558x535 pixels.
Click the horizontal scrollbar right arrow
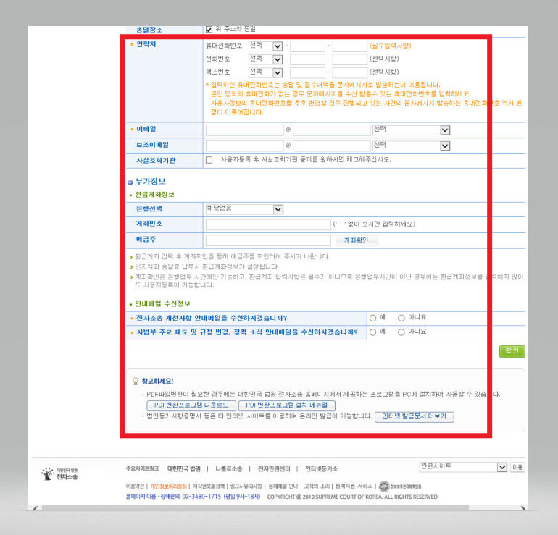[522, 508]
